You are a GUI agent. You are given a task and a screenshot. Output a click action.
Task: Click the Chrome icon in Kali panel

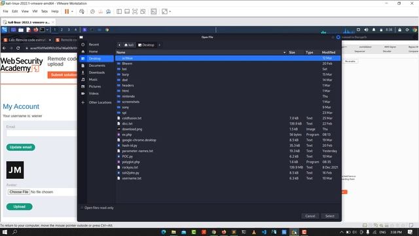point(107,29)
